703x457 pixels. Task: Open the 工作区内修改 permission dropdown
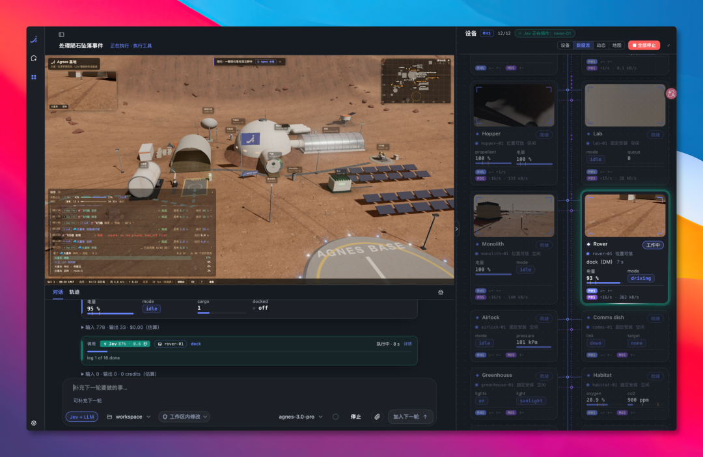pos(185,417)
